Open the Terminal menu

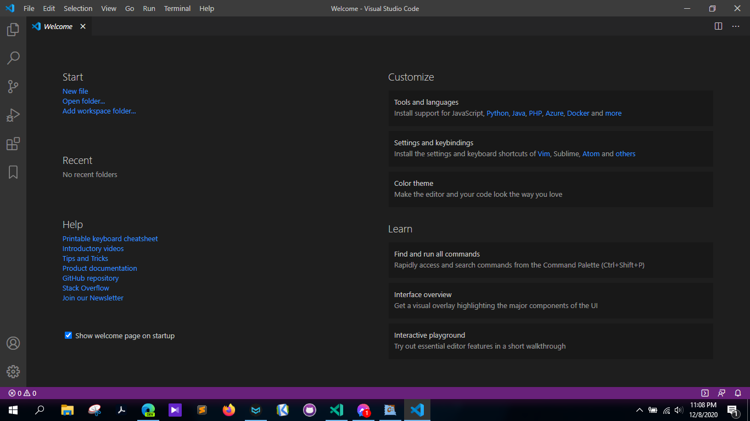[x=177, y=8]
